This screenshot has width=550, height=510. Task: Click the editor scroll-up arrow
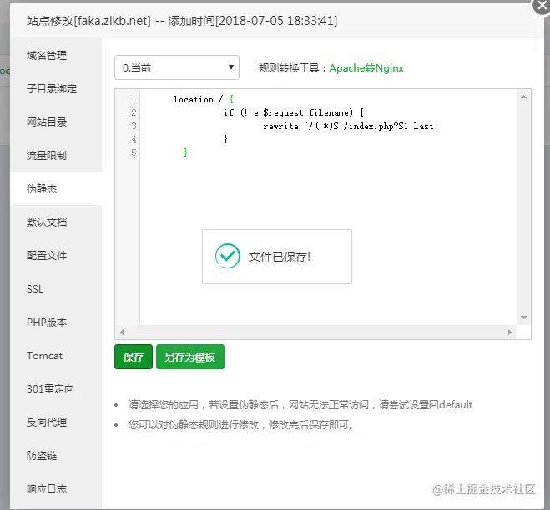[523, 97]
